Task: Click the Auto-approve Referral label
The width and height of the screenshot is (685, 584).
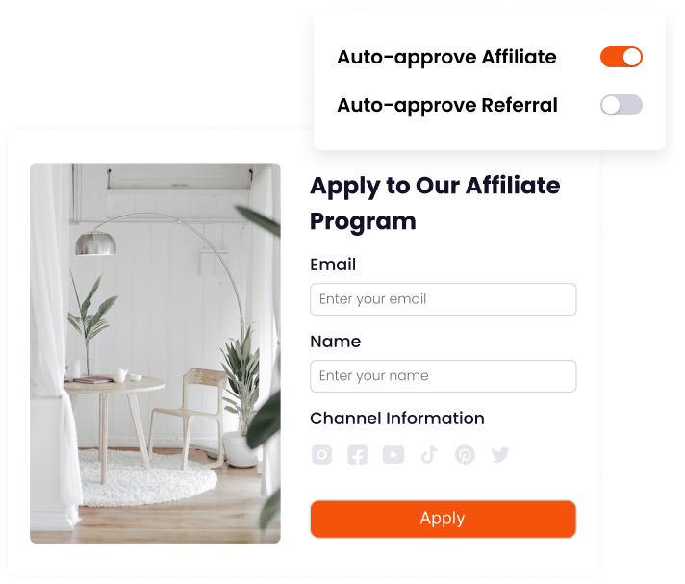Action: click(x=447, y=105)
